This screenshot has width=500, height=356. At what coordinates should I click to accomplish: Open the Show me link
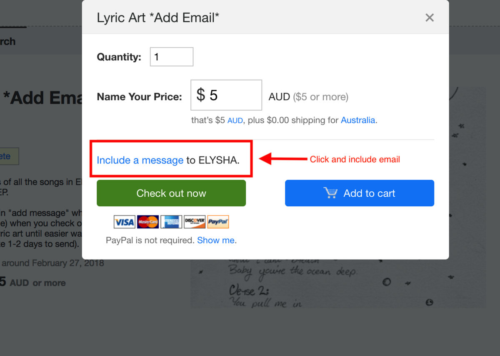click(x=215, y=240)
